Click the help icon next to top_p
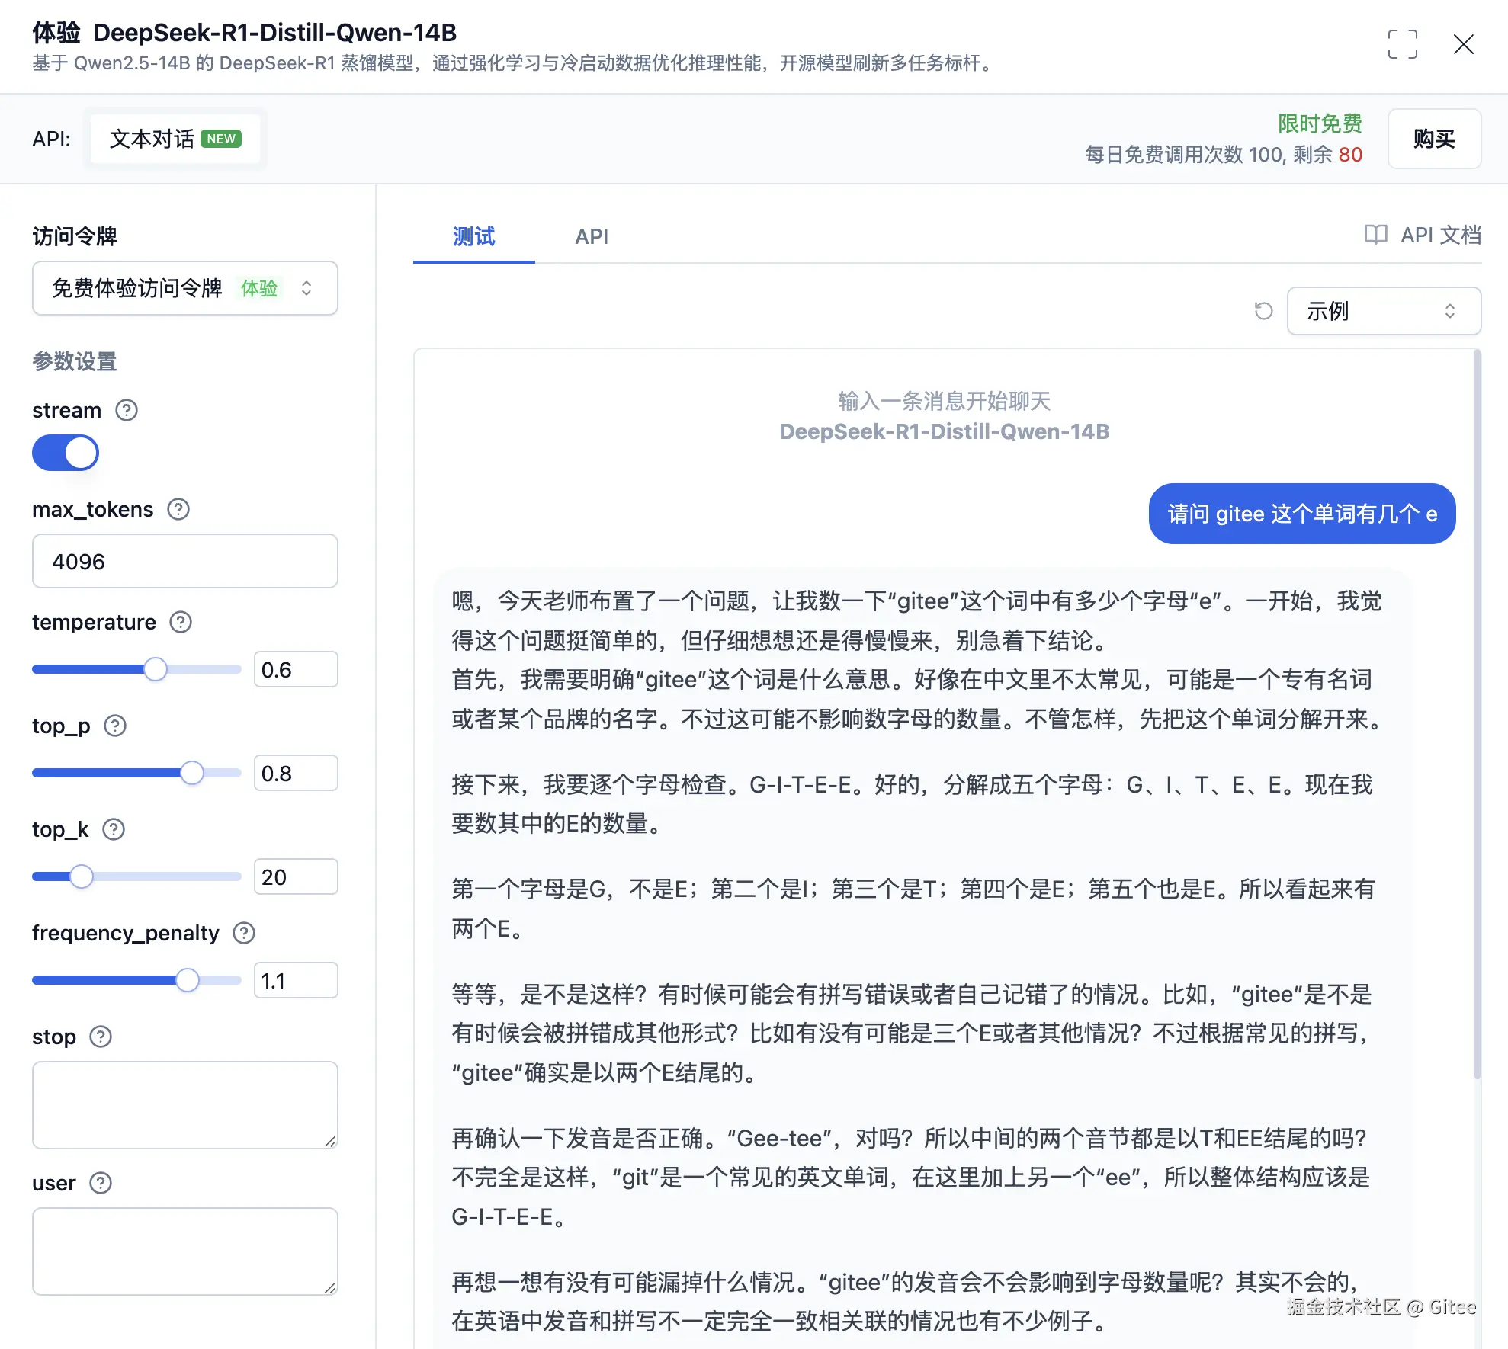Image resolution: width=1508 pixels, height=1349 pixels. [x=115, y=726]
